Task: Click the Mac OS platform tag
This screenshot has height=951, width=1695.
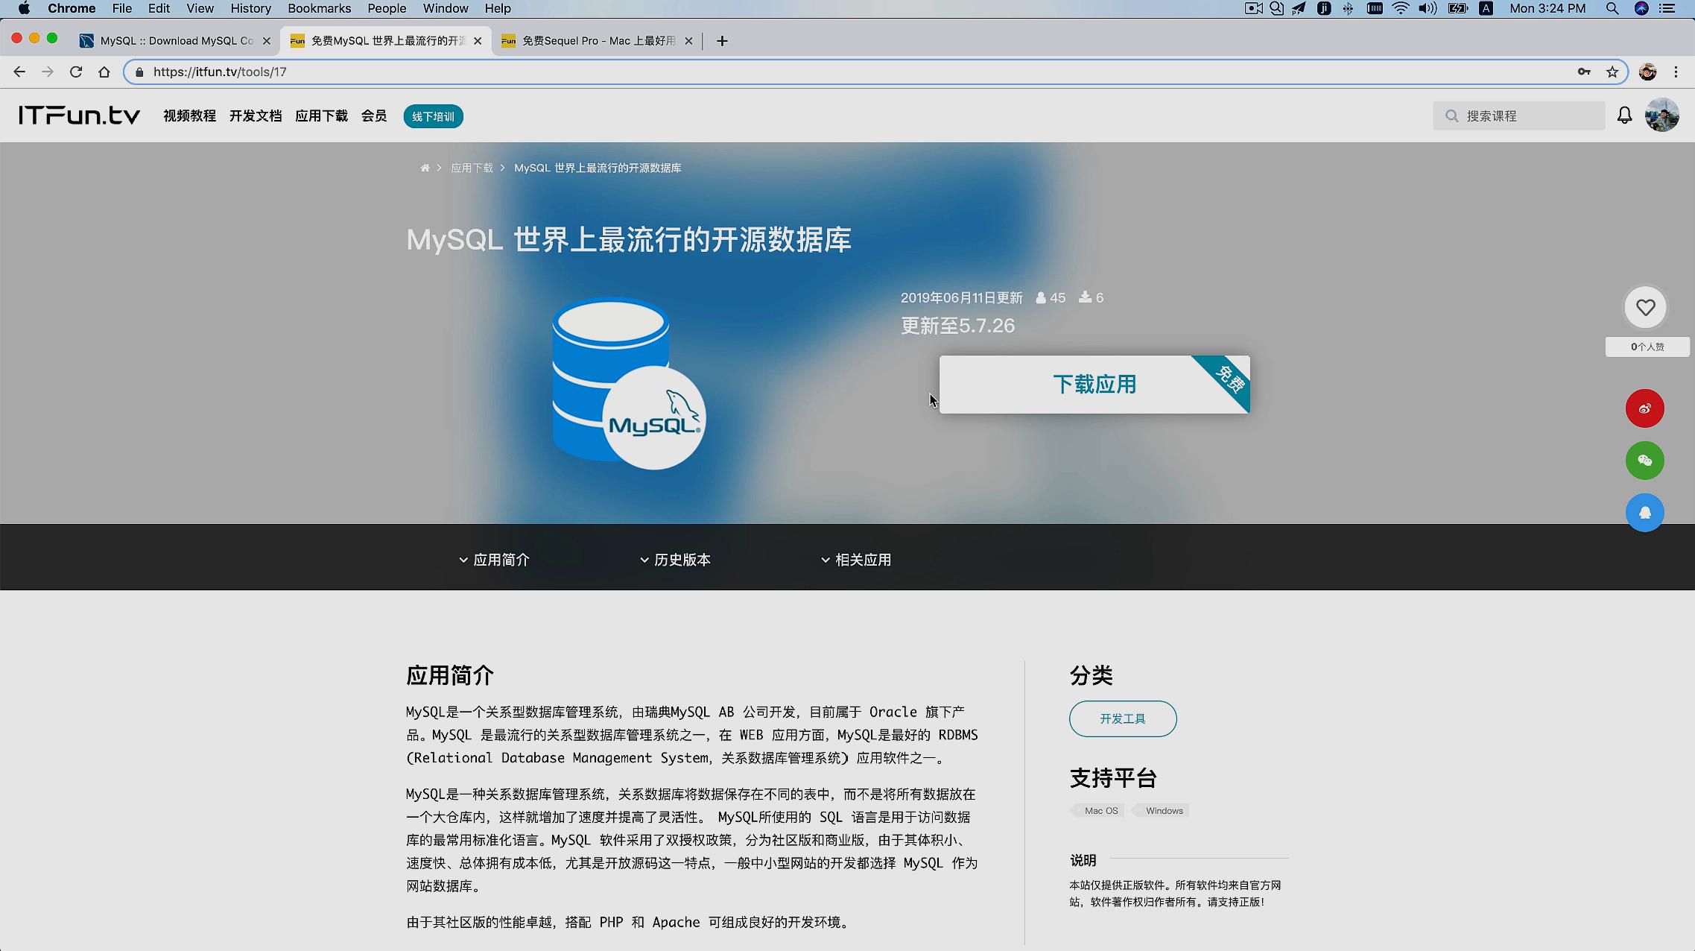Action: pos(1098,811)
